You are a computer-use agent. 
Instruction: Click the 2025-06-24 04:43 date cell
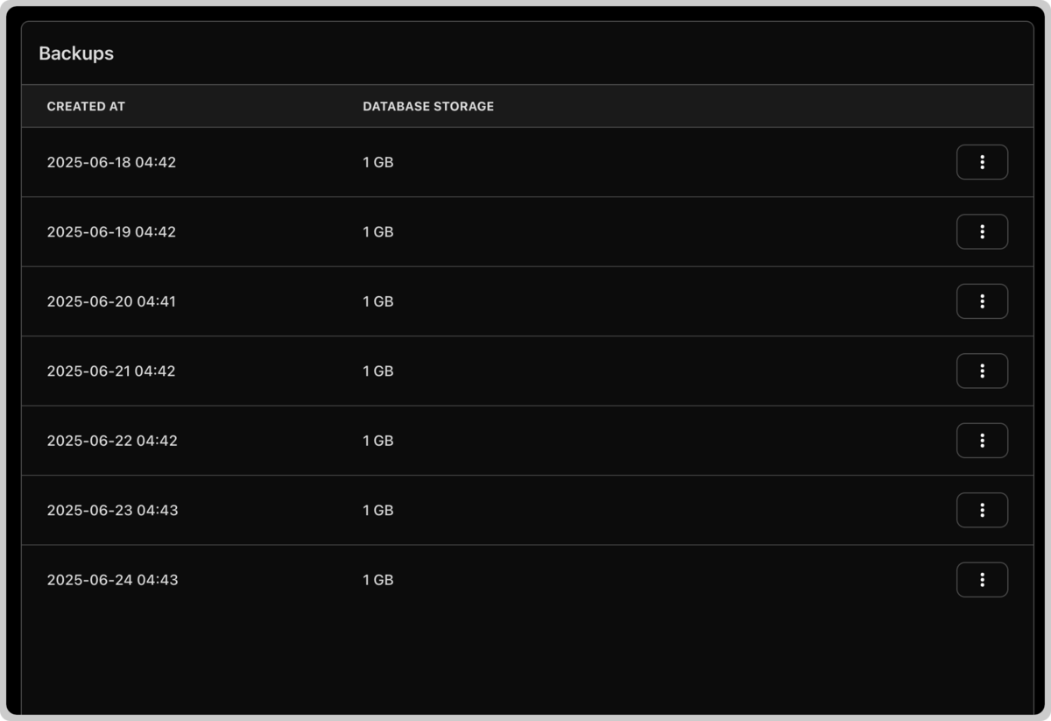click(112, 580)
